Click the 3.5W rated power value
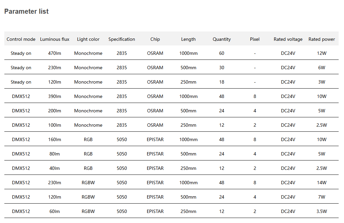 point(322,211)
